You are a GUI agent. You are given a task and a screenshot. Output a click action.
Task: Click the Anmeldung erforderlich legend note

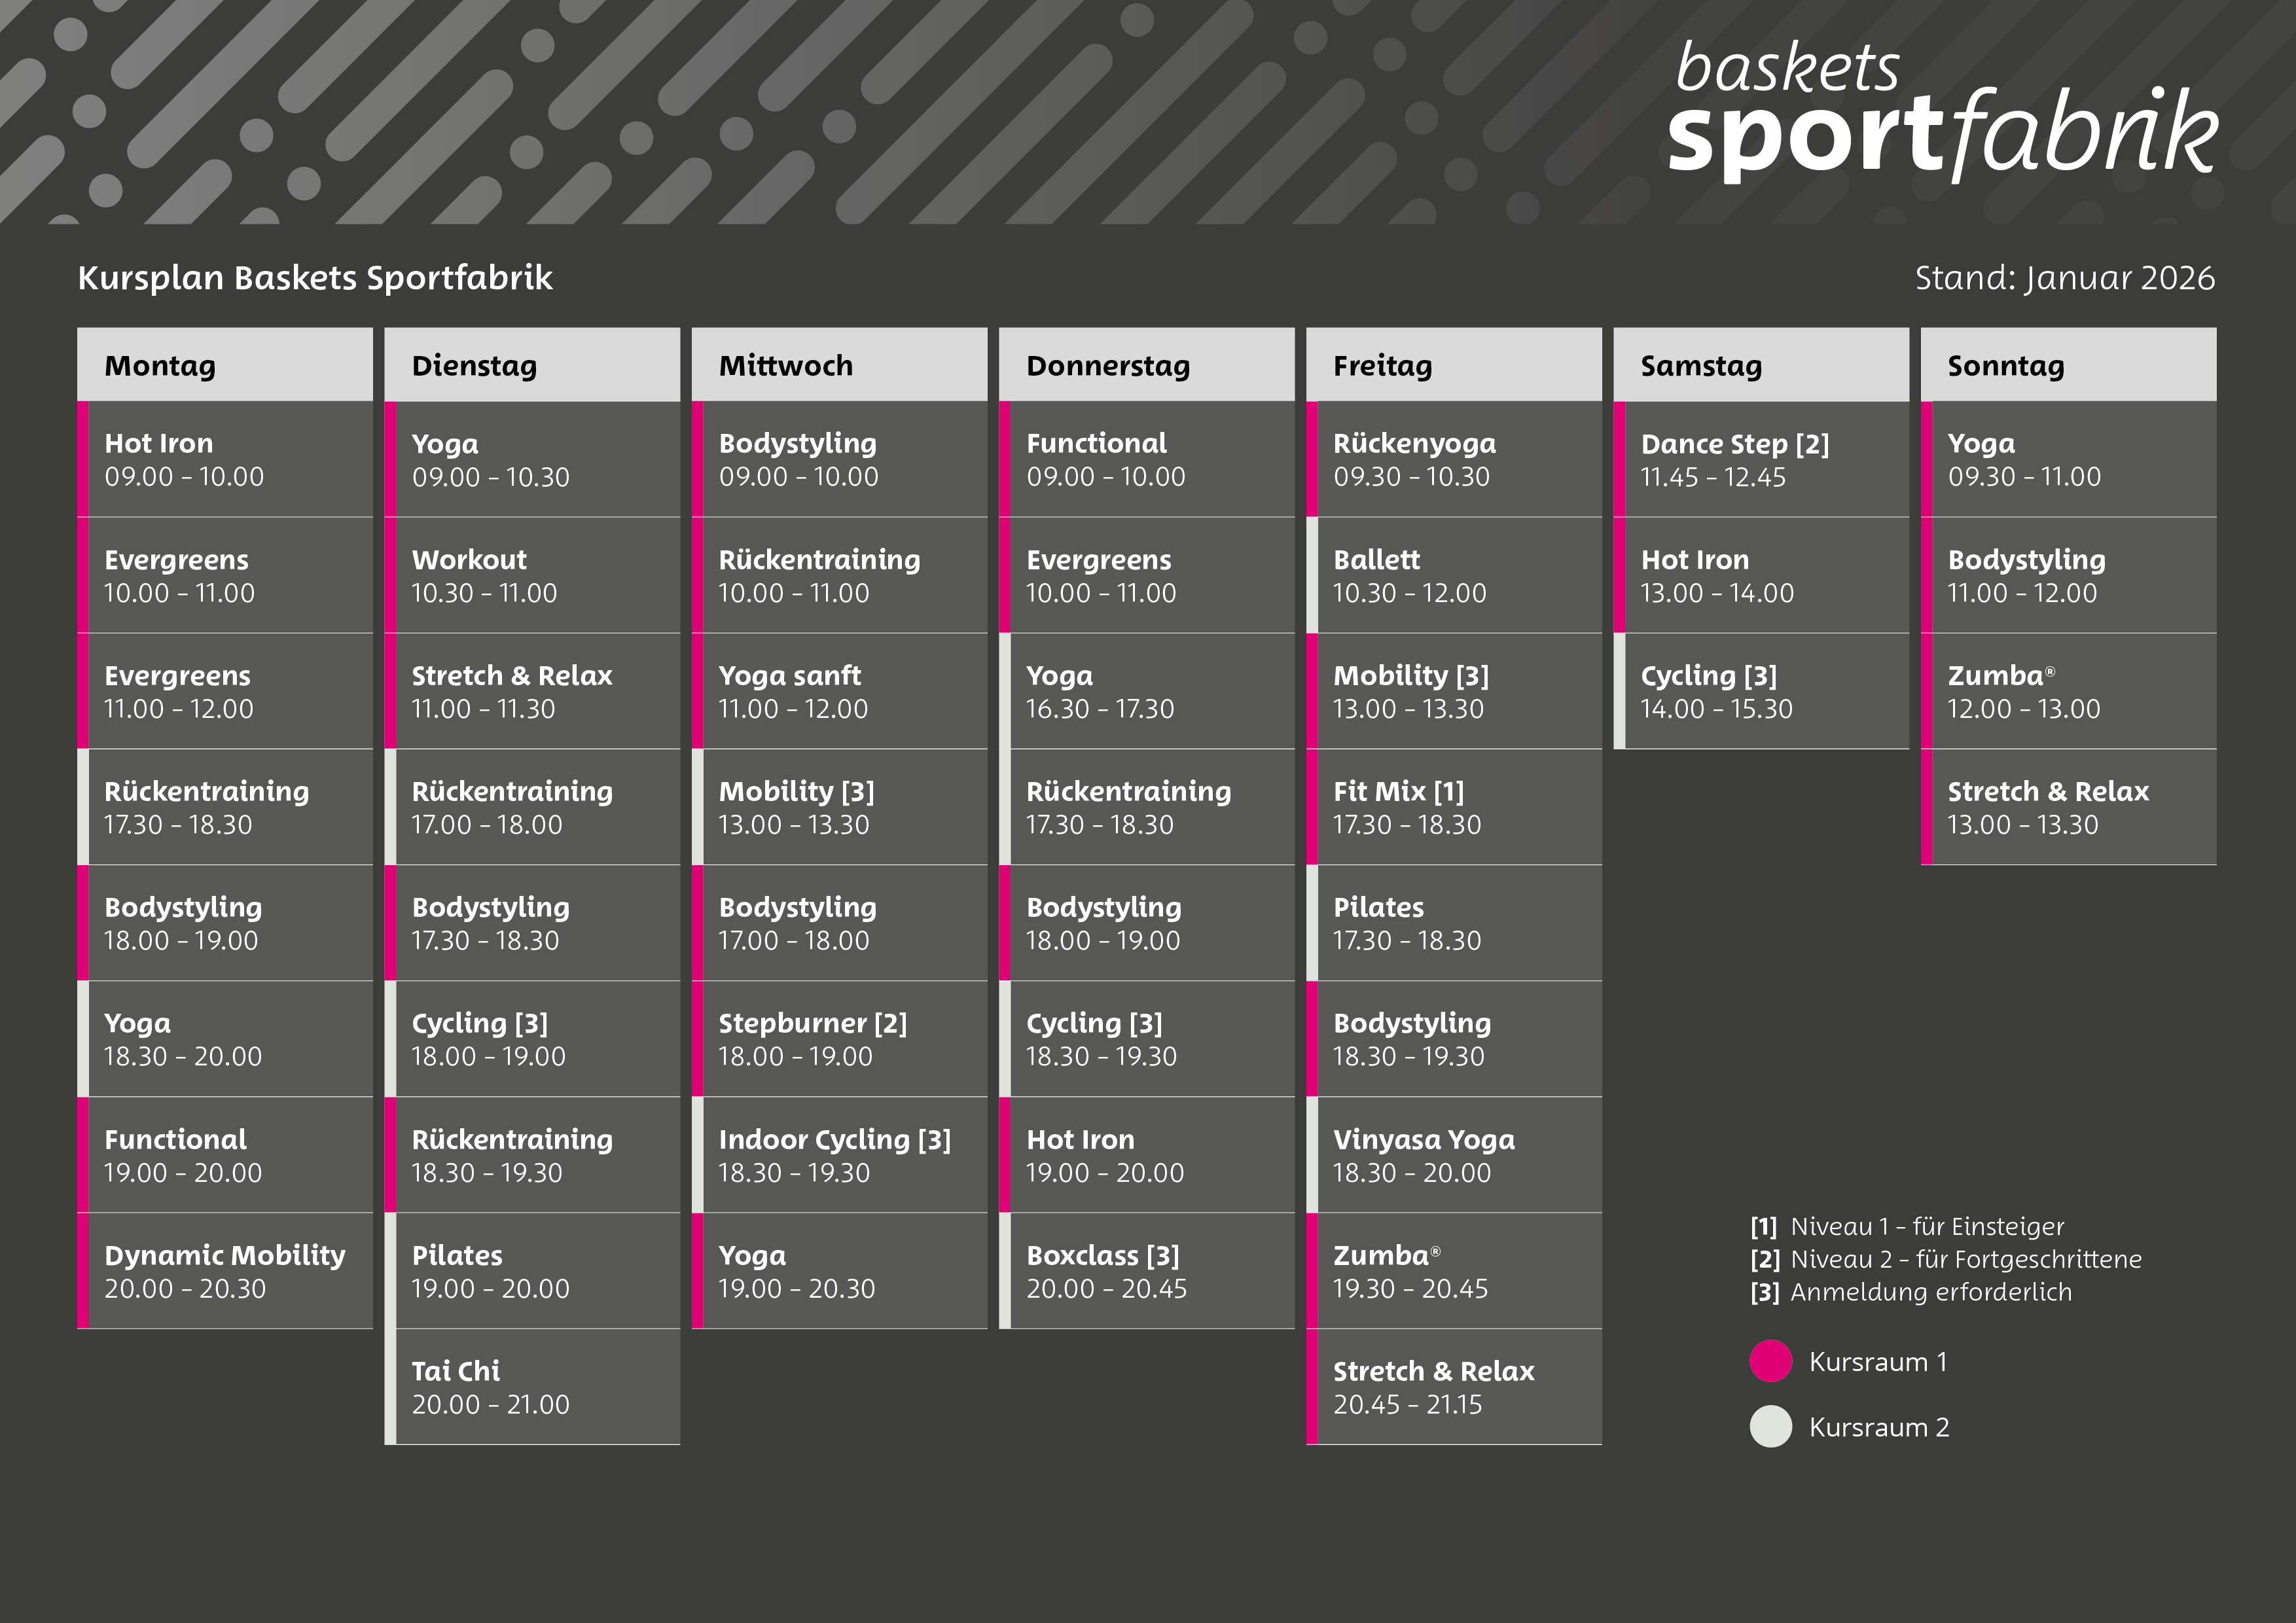click(x=1911, y=1292)
